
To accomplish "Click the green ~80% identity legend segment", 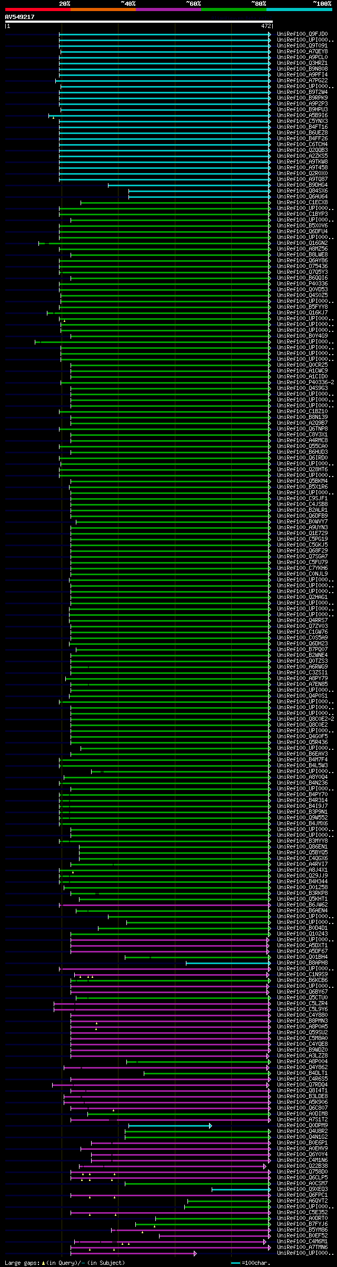I will [234, 9].
